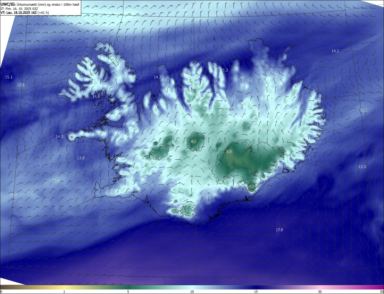The image size is (384, 294).
Task: Click the 15 tick on the color scale
Action: [256, 292]
